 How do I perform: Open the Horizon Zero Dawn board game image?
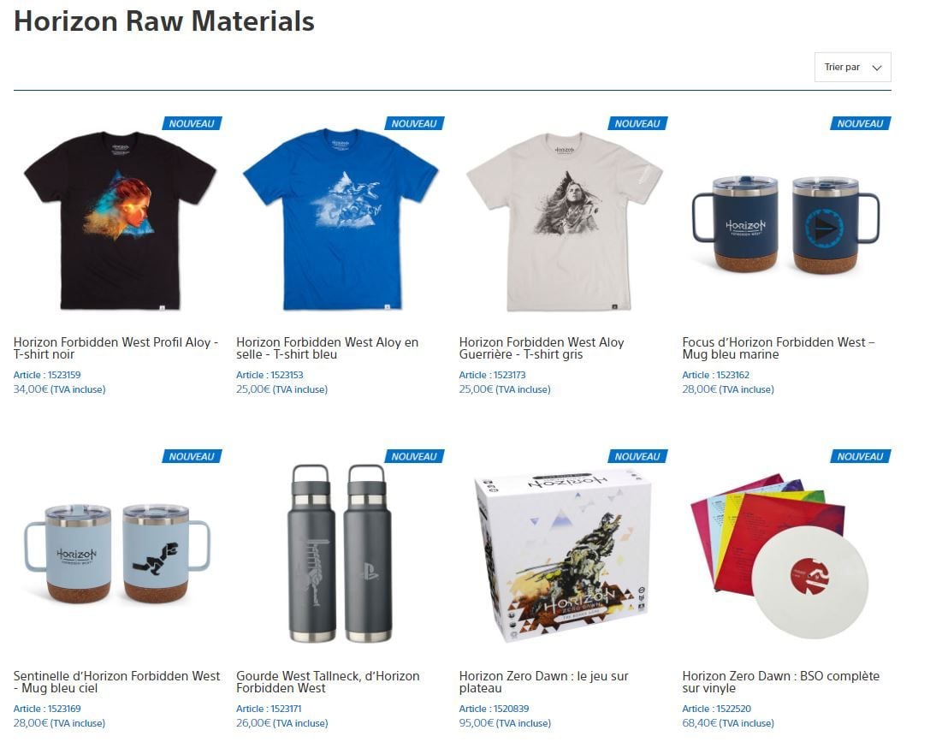click(562, 555)
